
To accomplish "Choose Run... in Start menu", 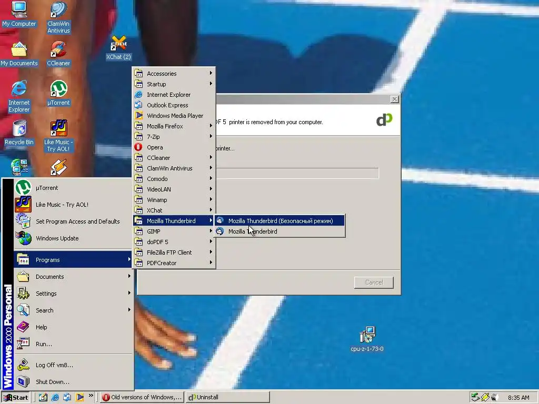I will 73,344.
